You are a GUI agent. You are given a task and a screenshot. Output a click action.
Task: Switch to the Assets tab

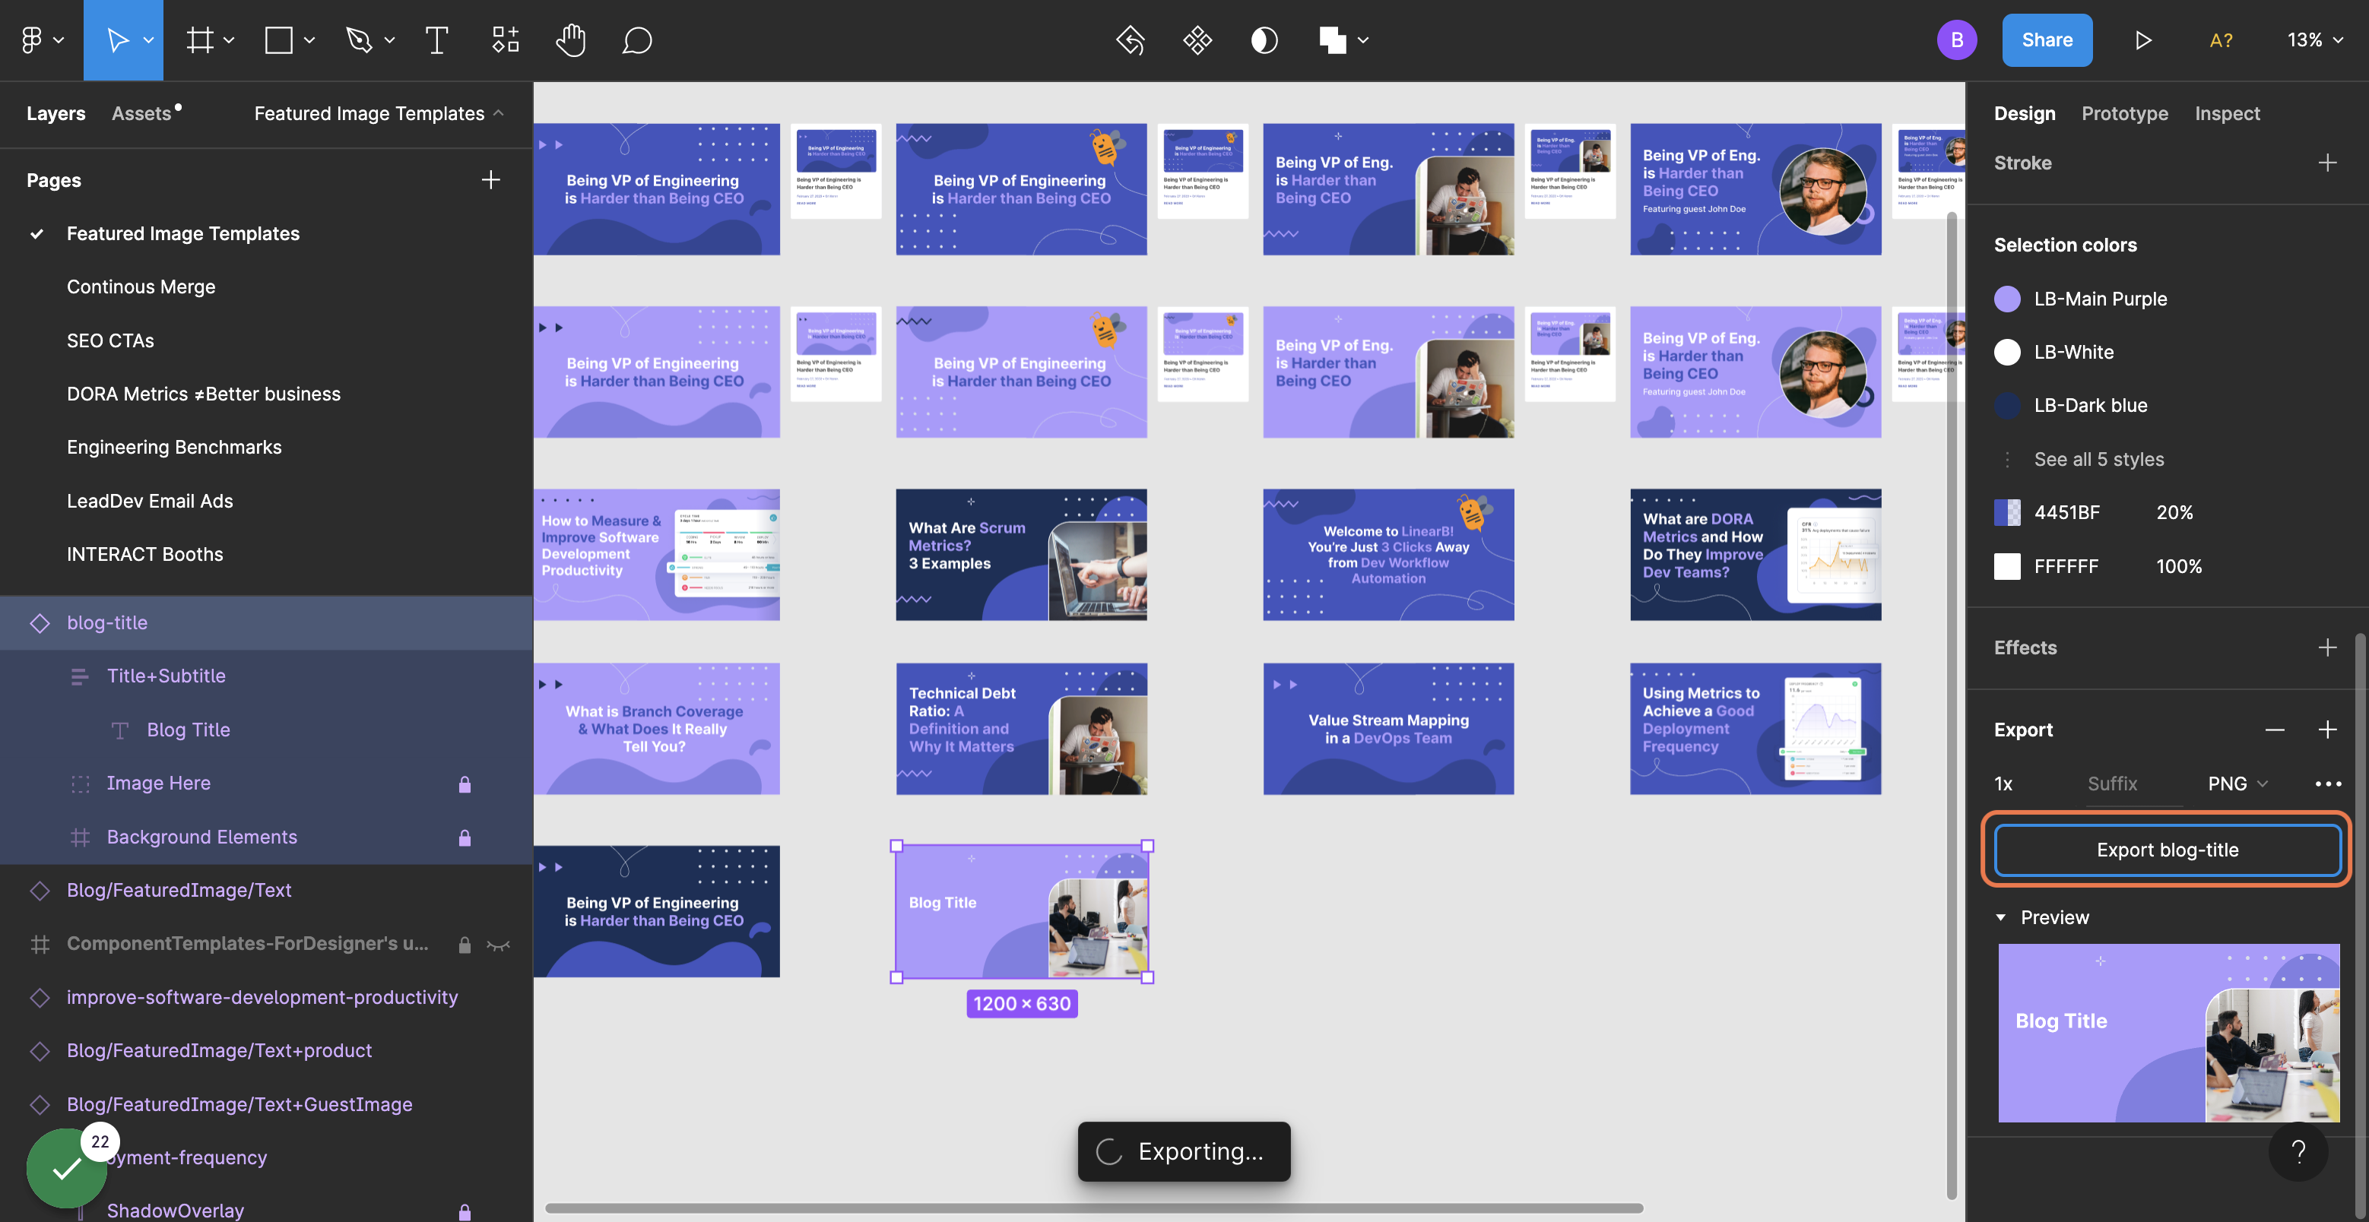(x=141, y=113)
